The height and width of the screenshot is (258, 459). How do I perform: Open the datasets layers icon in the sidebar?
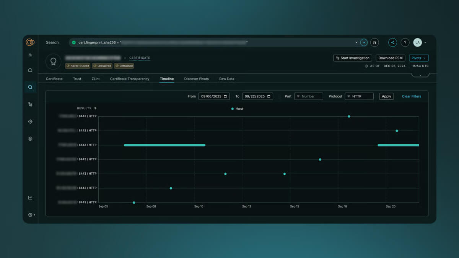[x=30, y=138]
